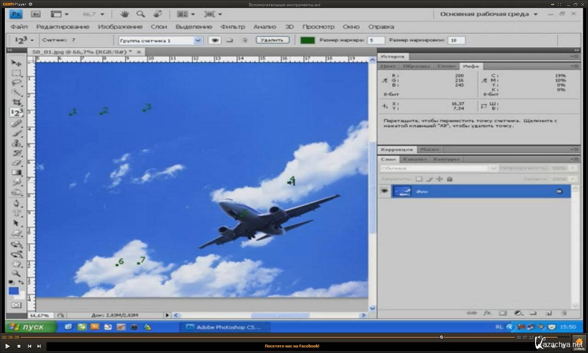Hide the Фон layer with the eye icon
The image size is (588, 353).
pos(384,191)
